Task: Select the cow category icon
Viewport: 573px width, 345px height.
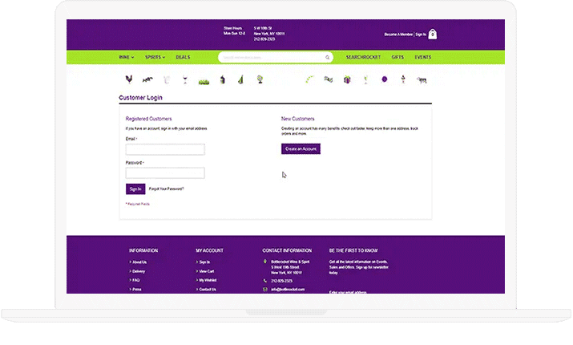Action: pyautogui.click(x=422, y=79)
